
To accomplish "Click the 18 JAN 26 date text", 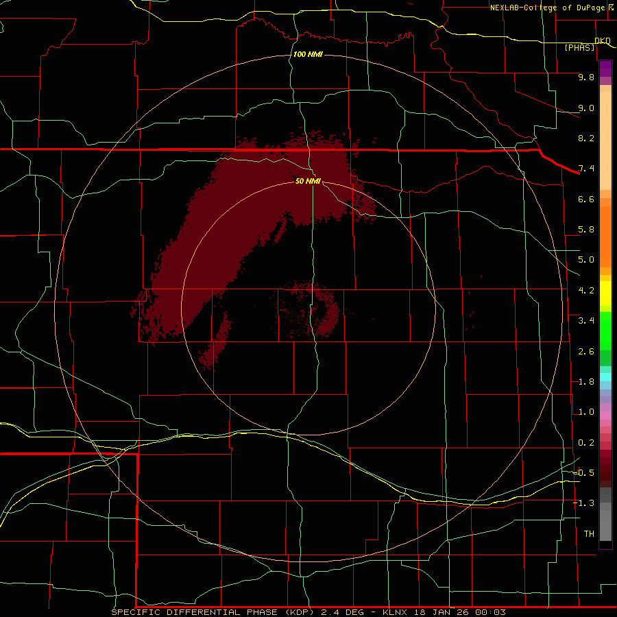I will (443, 612).
